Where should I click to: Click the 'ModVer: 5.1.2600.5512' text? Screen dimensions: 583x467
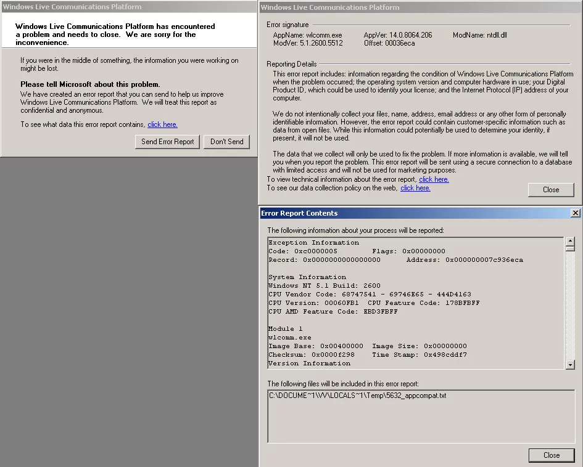(308, 43)
